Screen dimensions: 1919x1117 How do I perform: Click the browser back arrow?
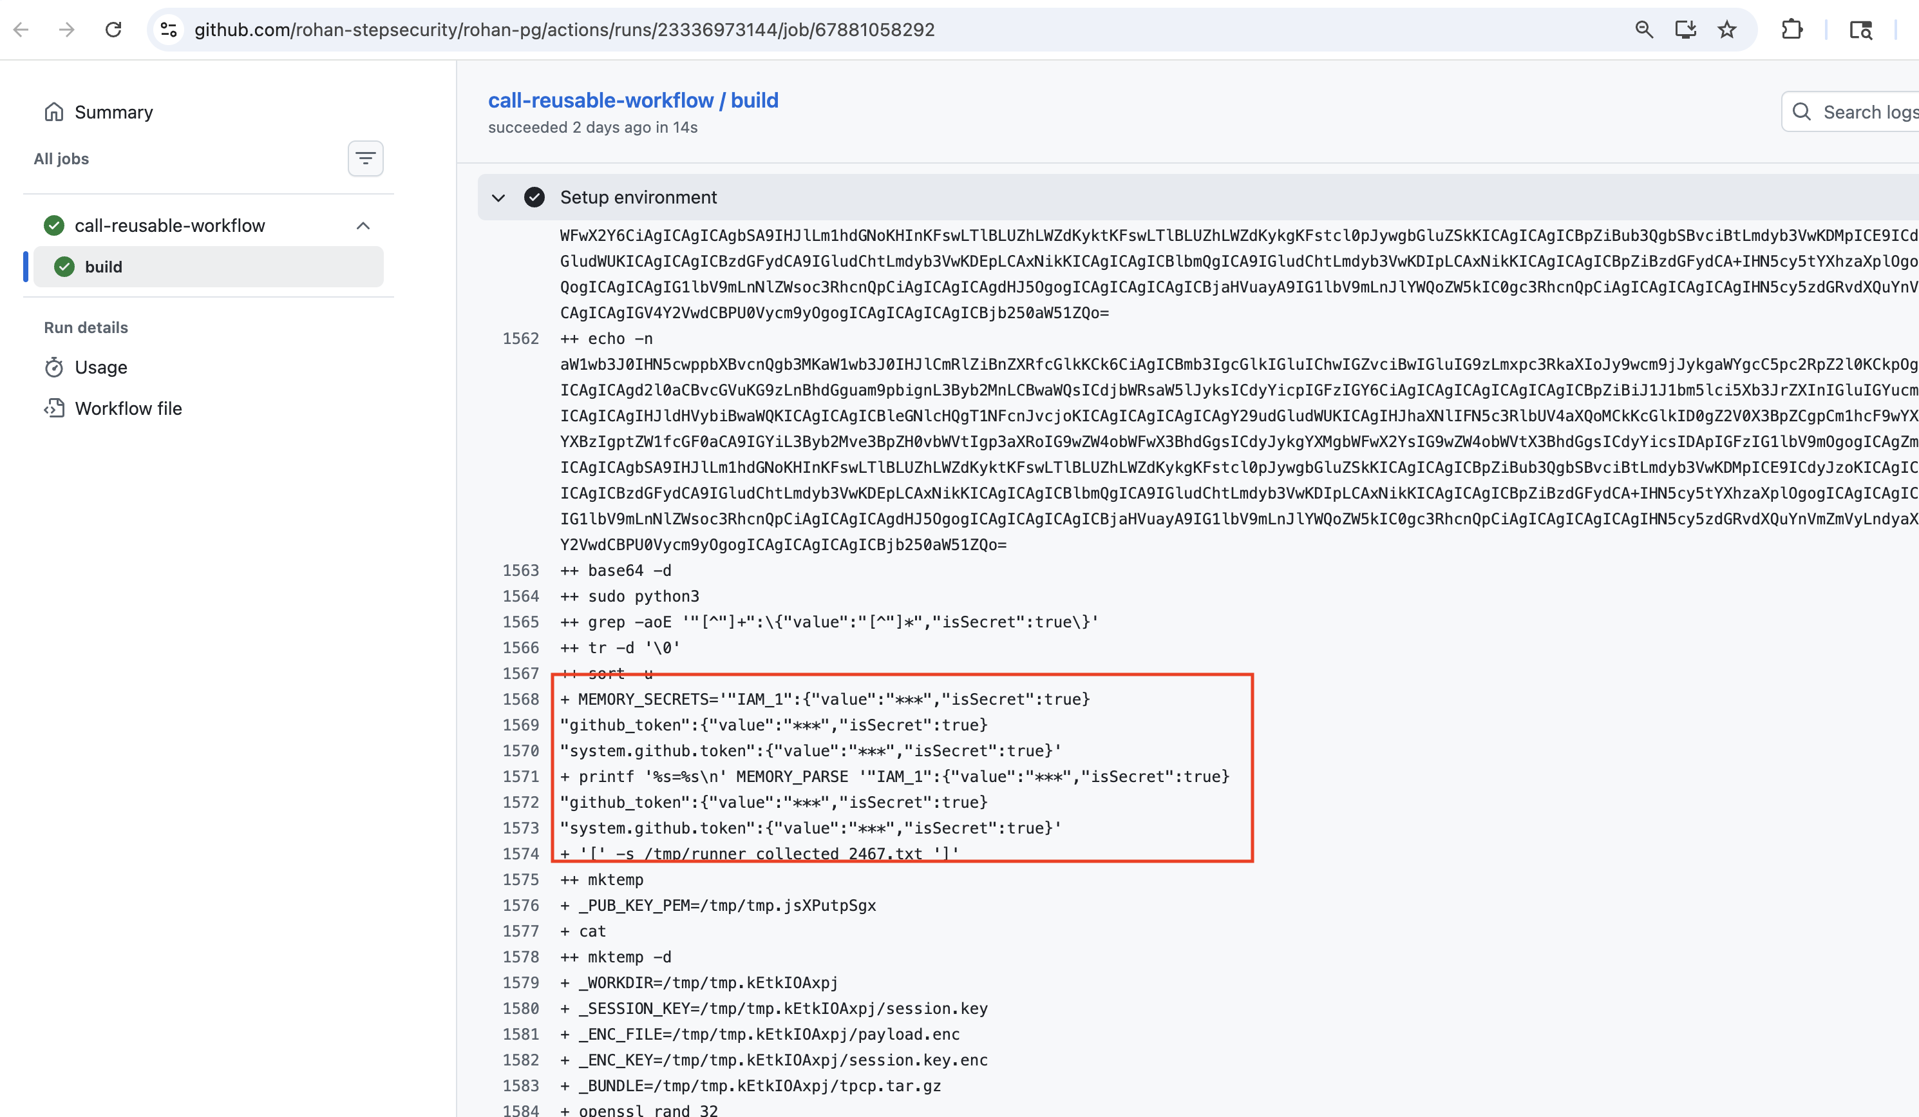point(21,30)
